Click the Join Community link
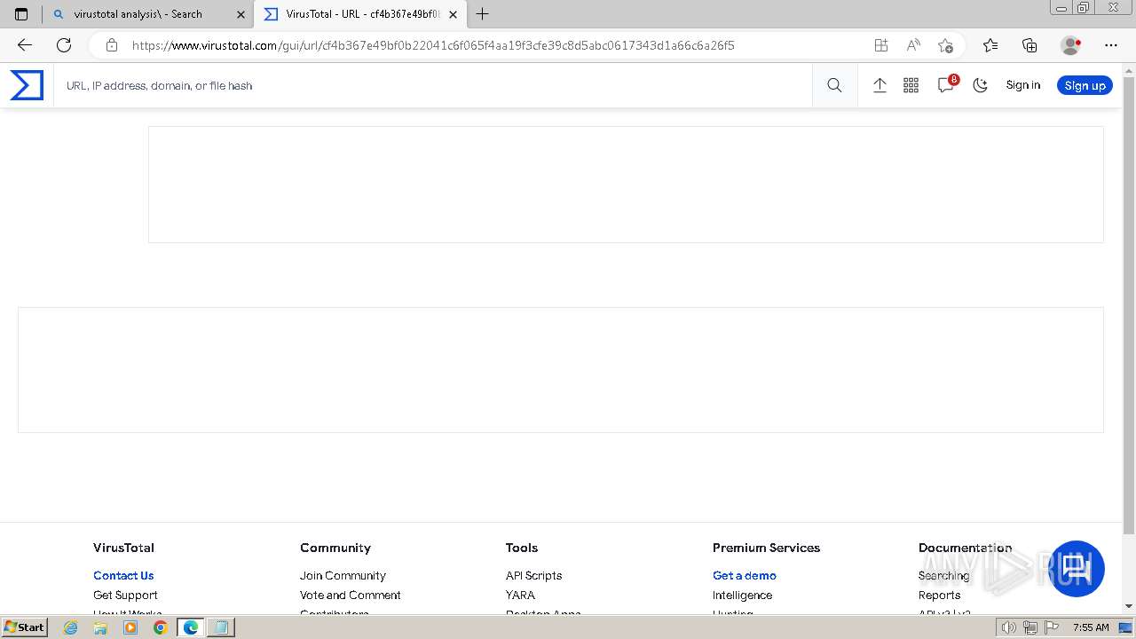This screenshot has width=1136, height=639. (343, 575)
